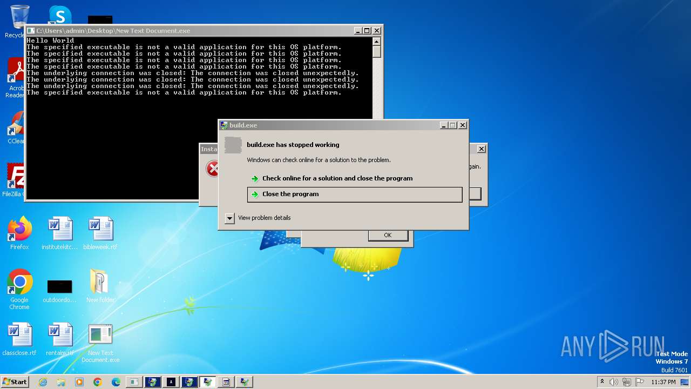
Task: Minimize the console window
Action: 358,31
